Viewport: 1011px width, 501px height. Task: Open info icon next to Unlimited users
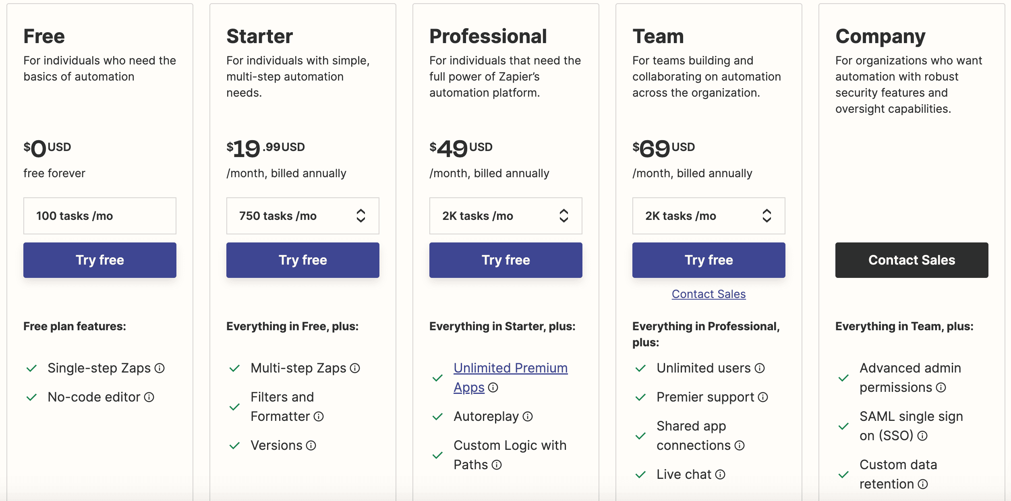(x=760, y=368)
